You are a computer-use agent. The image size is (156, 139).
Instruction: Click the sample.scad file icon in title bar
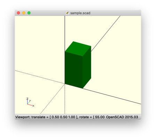pos(67,13)
